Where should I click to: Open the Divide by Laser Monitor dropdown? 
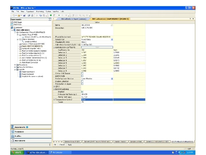112,78
